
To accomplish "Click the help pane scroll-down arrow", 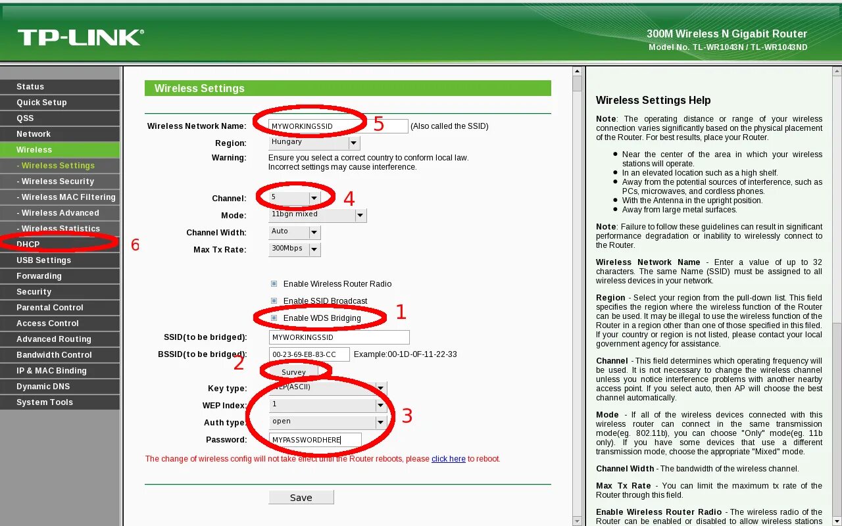I will (x=837, y=521).
